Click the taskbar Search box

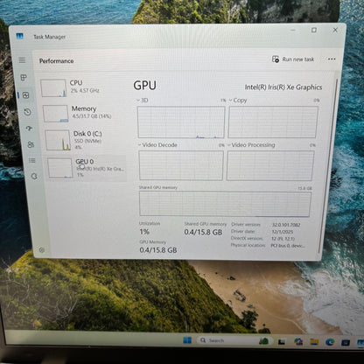coord(235,340)
